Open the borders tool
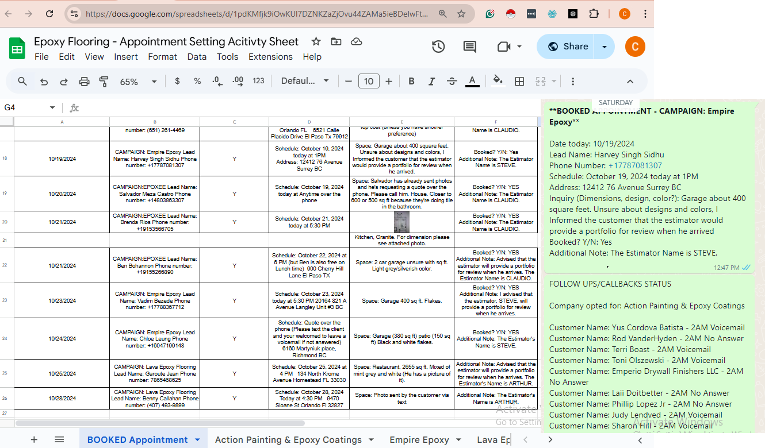 (x=519, y=82)
